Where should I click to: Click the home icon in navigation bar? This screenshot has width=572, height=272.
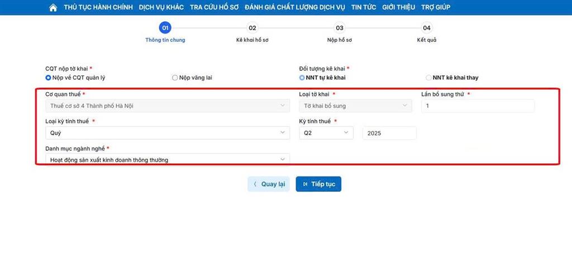(x=53, y=8)
